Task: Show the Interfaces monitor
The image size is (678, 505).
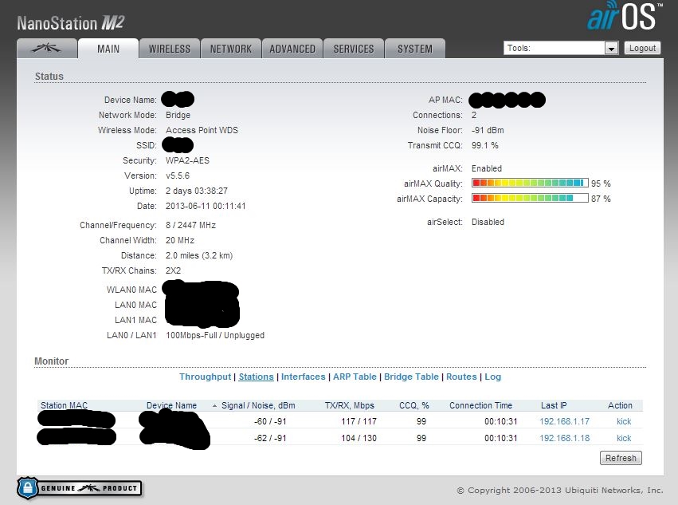Action: (303, 377)
